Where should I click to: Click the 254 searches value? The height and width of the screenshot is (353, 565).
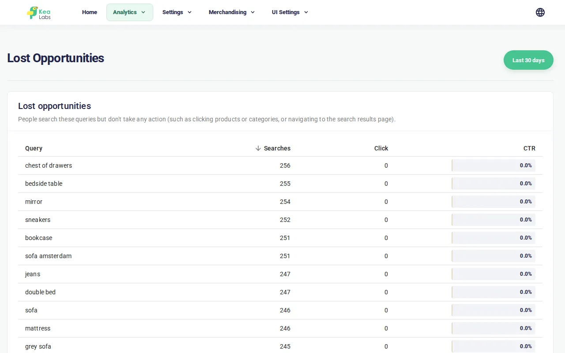[285, 202]
